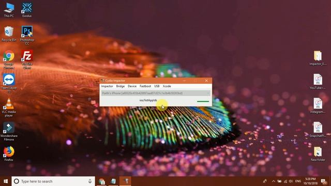Select the FileZilla Client shortcut

click(x=27, y=59)
